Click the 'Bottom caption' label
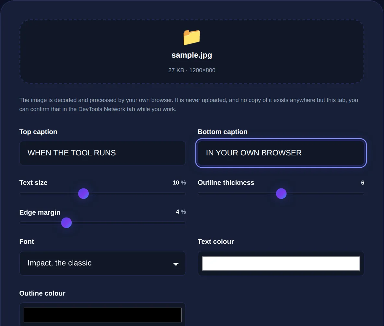The image size is (384, 326). tap(223, 132)
